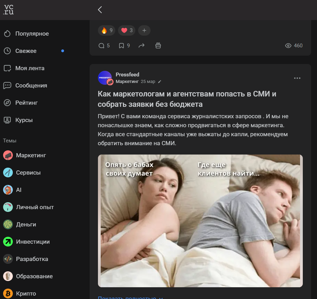
Task: Switch to the Свежее feed
Action: tap(27, 51)
